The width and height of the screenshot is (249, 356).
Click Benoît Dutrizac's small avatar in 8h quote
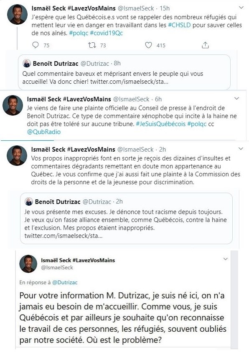point(27,64)
